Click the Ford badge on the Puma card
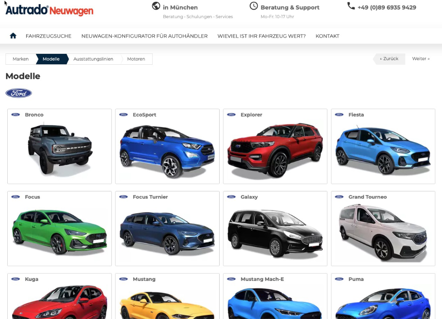Image resolution: width=442 pixels, height=319 pixels. click(339, 279)
